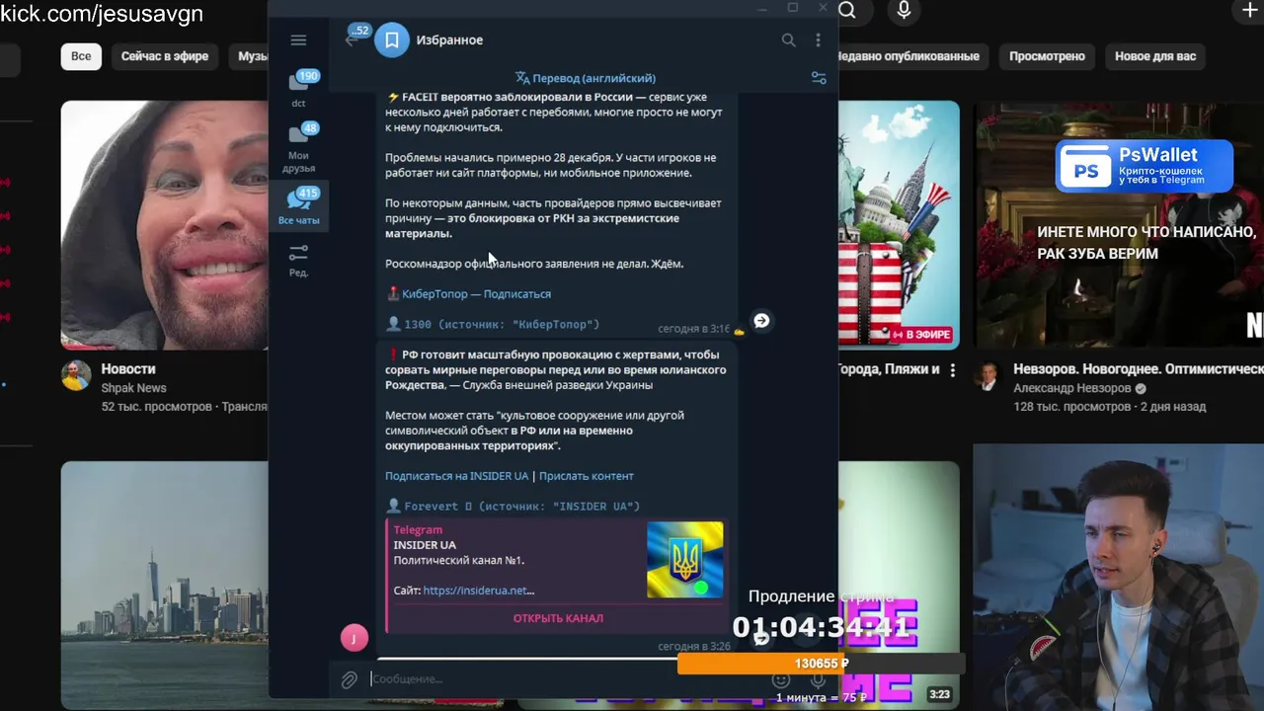Image resolution: width=1264 pixels, height=711 pixels.
Task: Open the Ред. folder editing option
Action: 298,261
